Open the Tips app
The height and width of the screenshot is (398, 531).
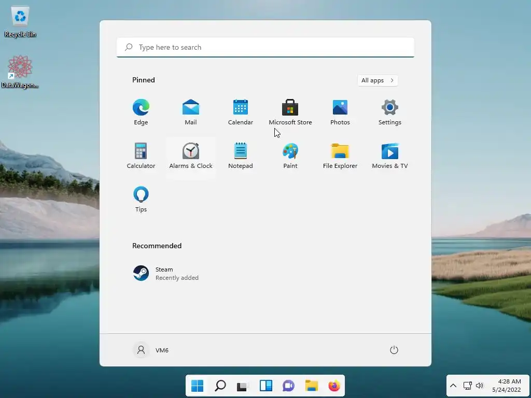[x=141, y=200]
